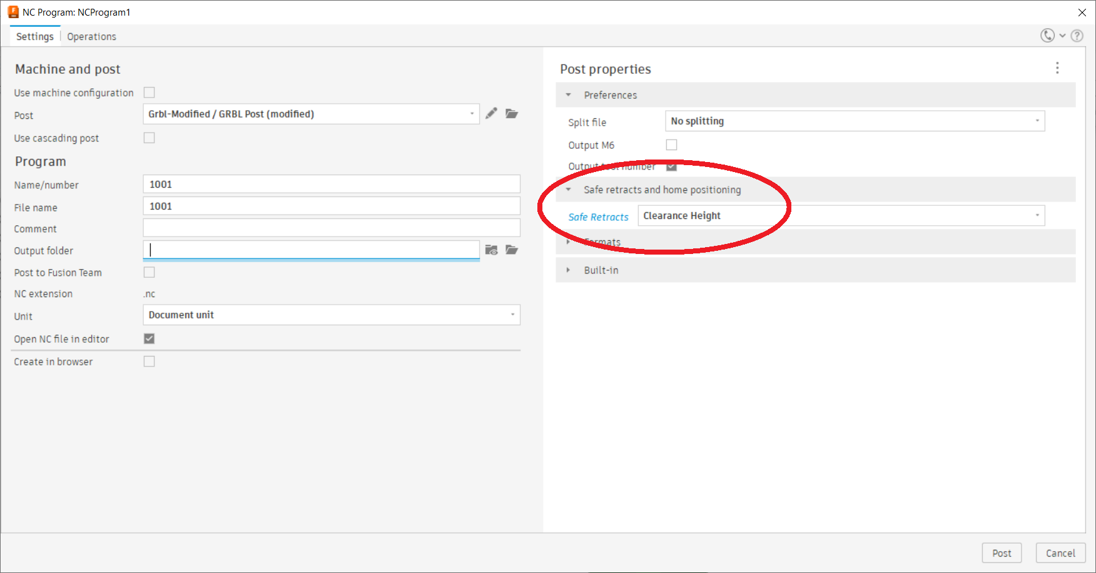Viewport: 1096px width, 573px height.
Task: Click the edit post pencil icon
Action: click(x=491, y=113)
